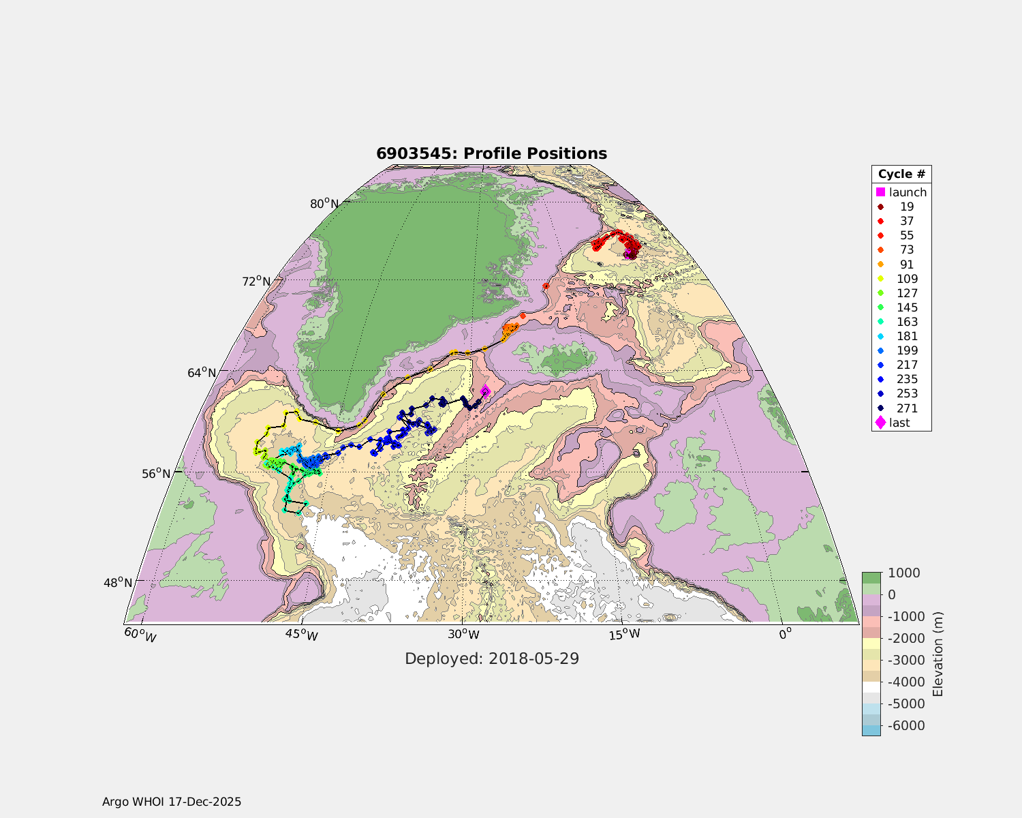This screenshot has width=1022, height=818.
Task: Click the 80°N latitude label
Action: (x=325, y=203)
